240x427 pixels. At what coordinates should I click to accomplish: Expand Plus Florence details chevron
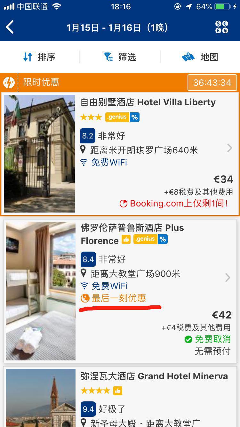click(x=228, y=278)
